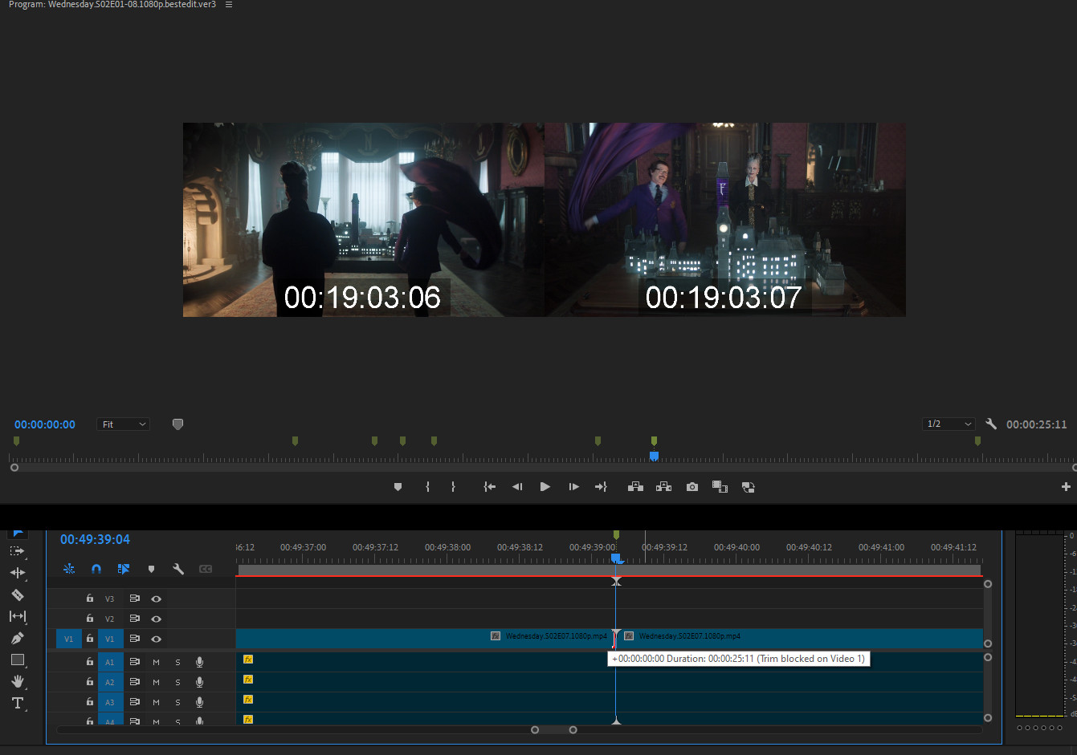Viewport: 1077px width, 755px height.
Task: Select the Pen tool in toolbar
Action: (17, 639)
